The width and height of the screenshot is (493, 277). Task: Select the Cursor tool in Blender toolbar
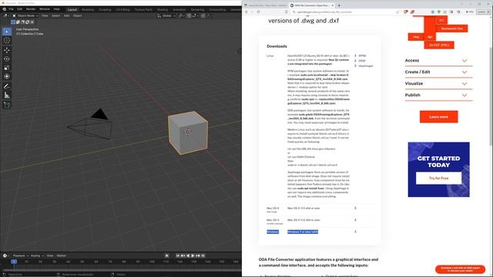coord(7,41)
